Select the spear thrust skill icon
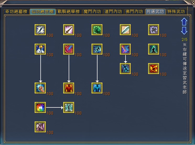This screenshot has height=145, width=195. click(x=69, y=30)
